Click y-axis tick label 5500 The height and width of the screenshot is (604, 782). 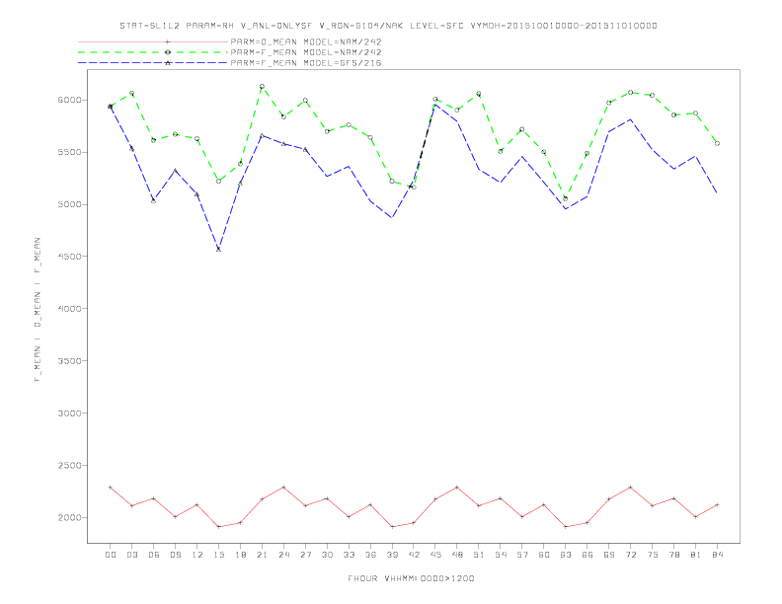click(69, 153)
